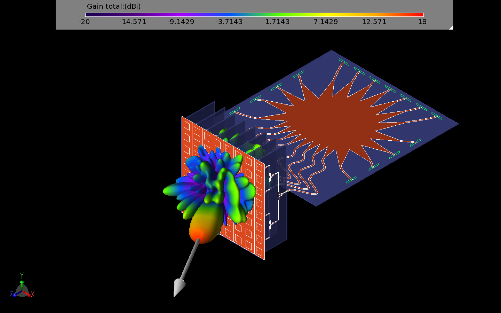This screenshot has height=313, width=501.
Task: Click the gain color scale gradient bar
Action: [254, 15]
